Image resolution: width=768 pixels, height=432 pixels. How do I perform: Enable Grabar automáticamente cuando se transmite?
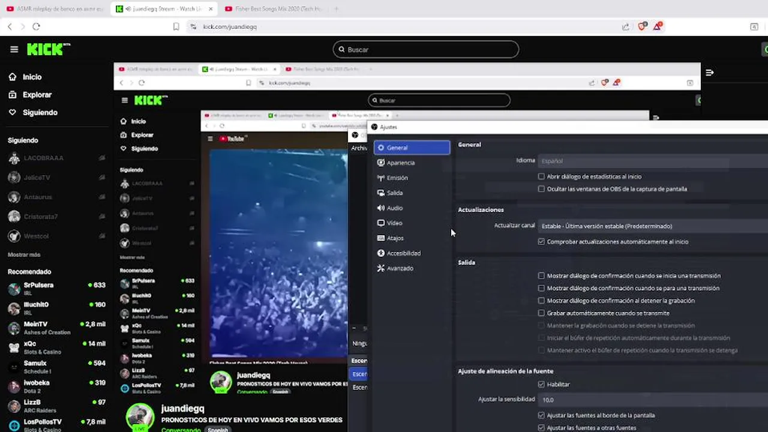tap(541, 313)
